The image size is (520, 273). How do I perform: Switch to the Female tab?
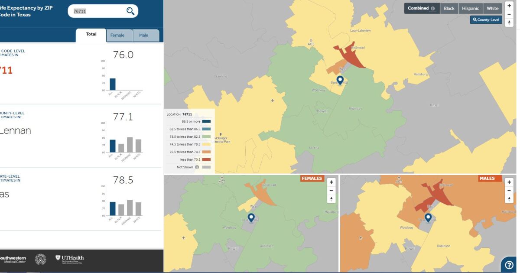click(x=117, y=35)
